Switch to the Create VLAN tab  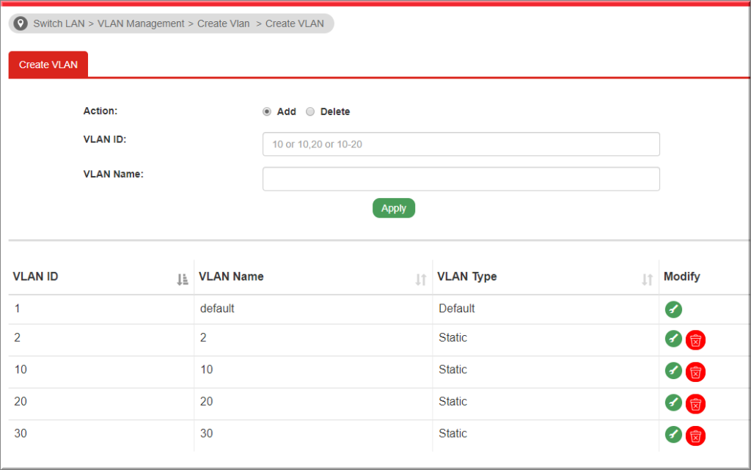coord(48,65)
